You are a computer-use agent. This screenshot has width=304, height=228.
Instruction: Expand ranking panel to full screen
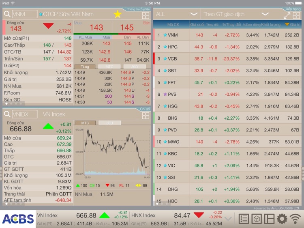click(287, 15)
